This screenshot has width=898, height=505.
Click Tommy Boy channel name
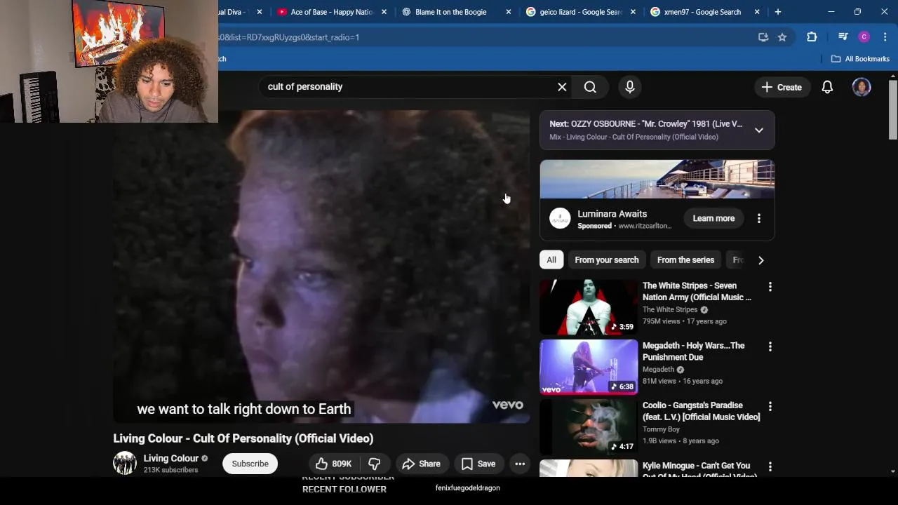[x=661, y=429]
